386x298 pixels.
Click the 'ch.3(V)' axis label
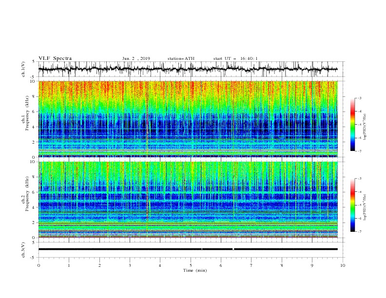coord(23,250)
